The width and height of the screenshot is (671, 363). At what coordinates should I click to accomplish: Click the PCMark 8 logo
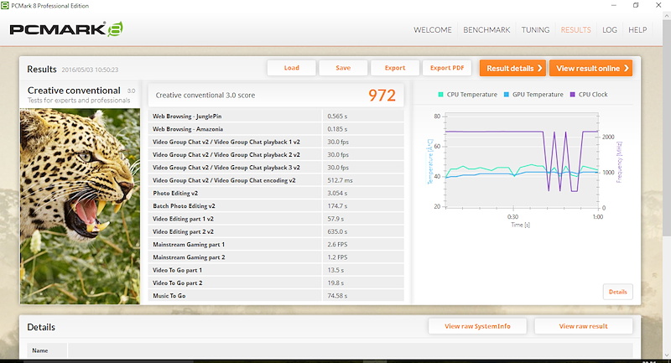pyautogui.click(x=66, y=29)
